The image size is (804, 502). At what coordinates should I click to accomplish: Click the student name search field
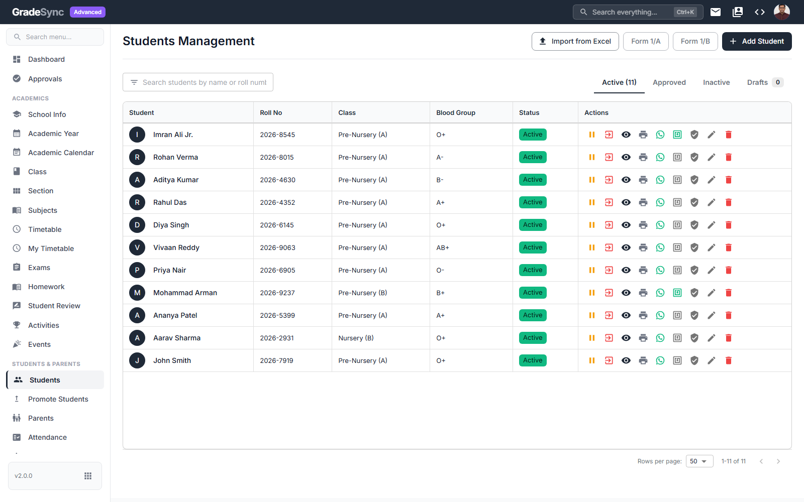click(198, 82)
